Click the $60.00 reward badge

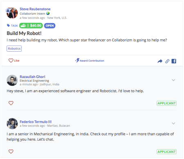[x=31, y=26]
